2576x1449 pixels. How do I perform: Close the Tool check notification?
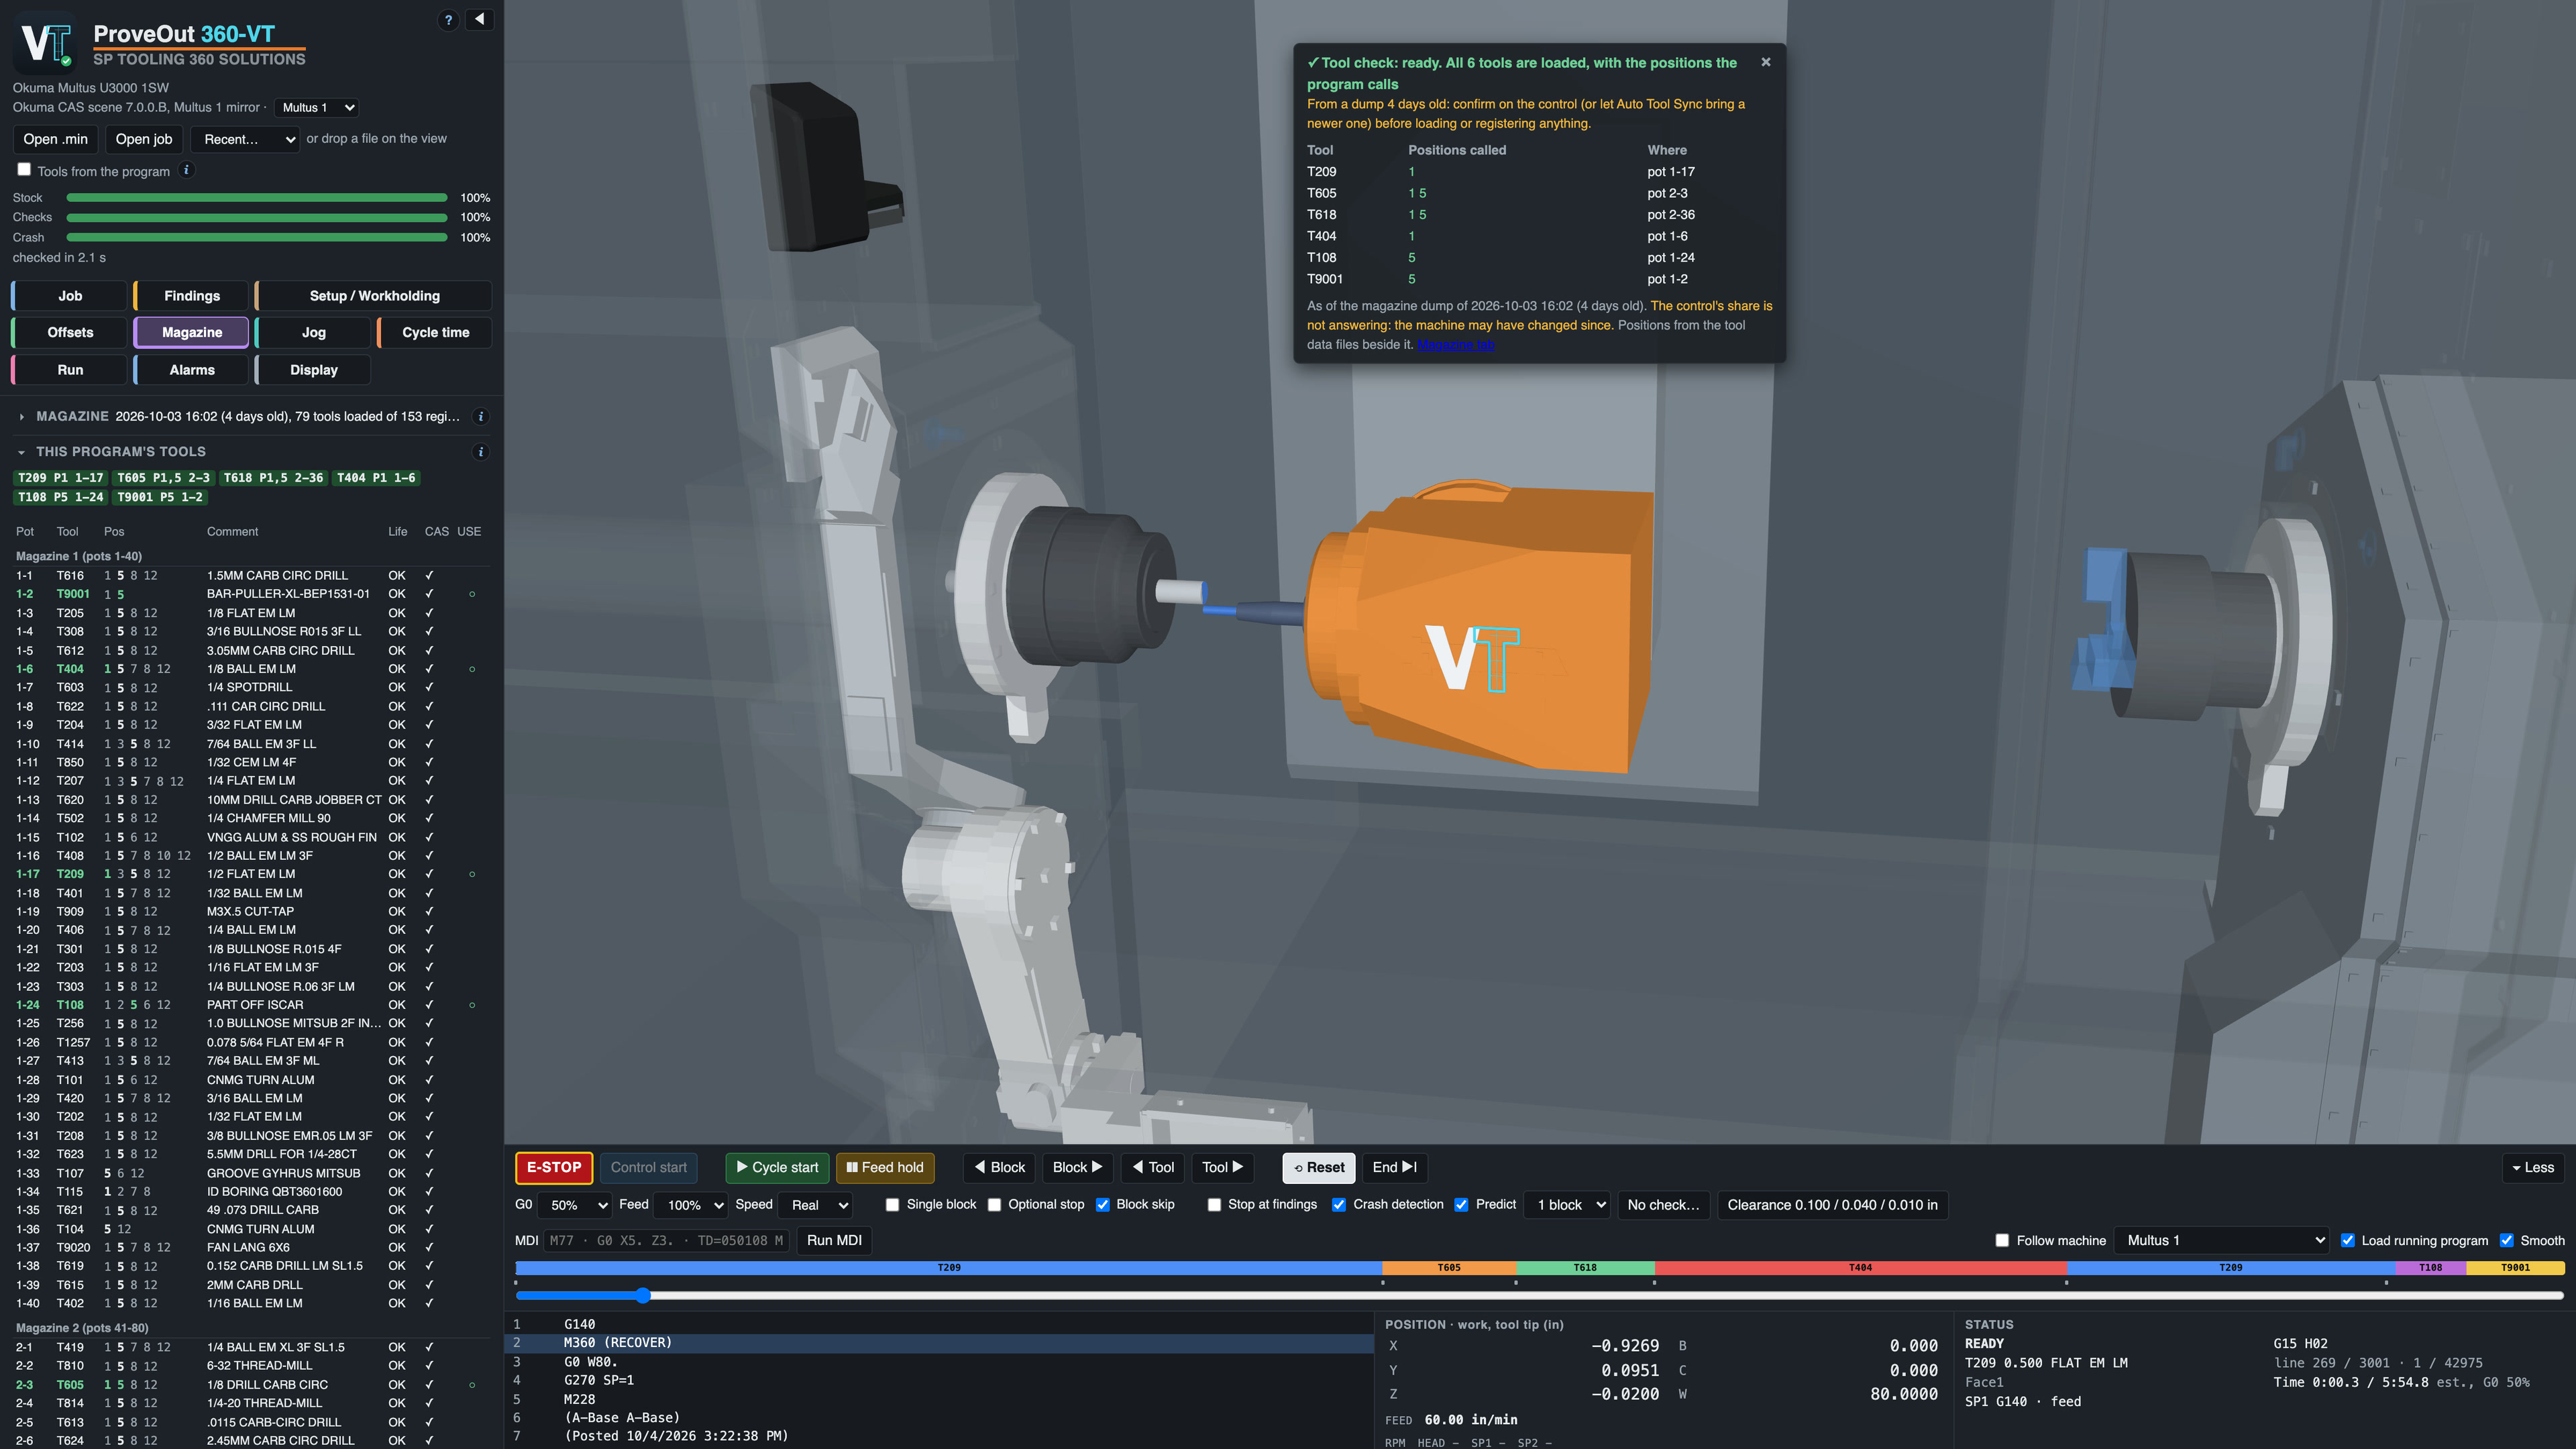(x=1766, y=62)
